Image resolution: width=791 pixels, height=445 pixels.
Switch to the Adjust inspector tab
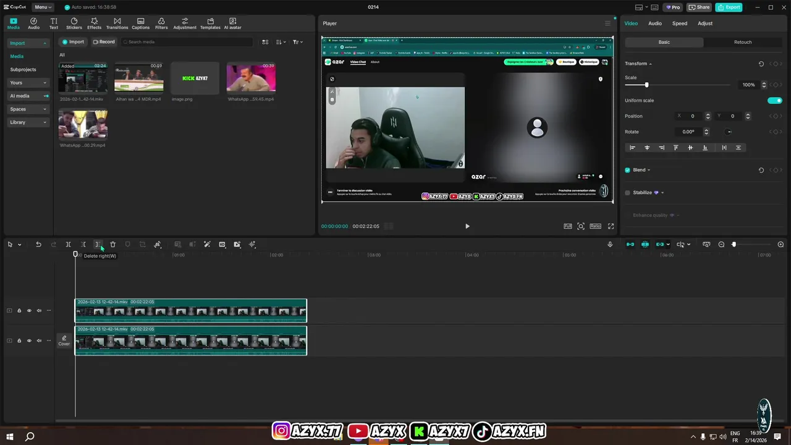pos(705,23)
